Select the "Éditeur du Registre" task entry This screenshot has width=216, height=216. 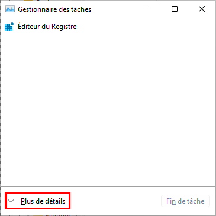(108, 27)
